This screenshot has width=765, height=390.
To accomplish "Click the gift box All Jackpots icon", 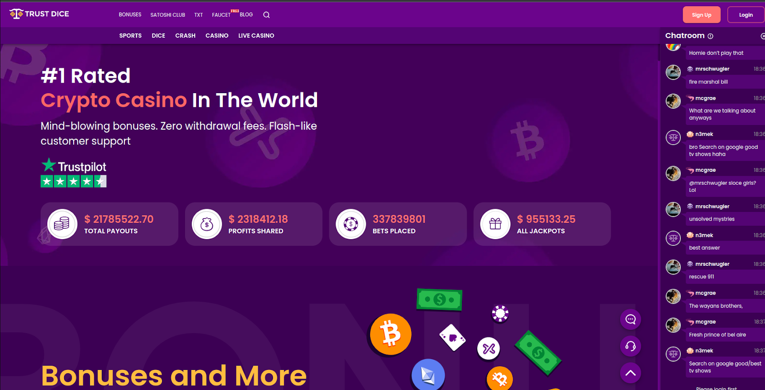I will [x=495, y=224].
